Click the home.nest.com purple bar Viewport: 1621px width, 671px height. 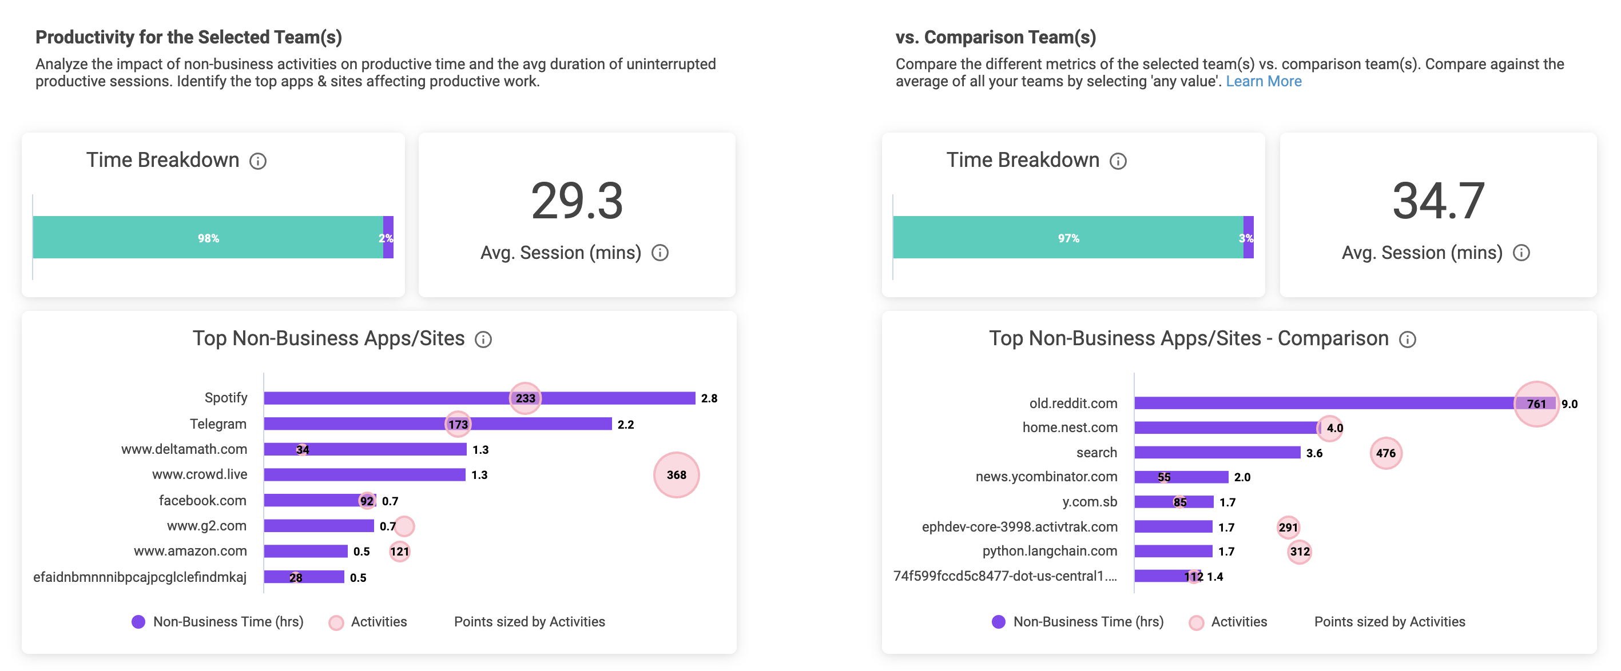click(x=1221, y=428)
